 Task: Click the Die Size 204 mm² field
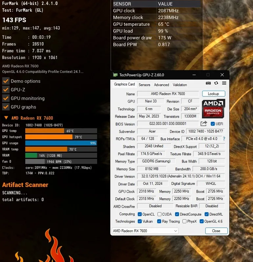pos(190,109)
